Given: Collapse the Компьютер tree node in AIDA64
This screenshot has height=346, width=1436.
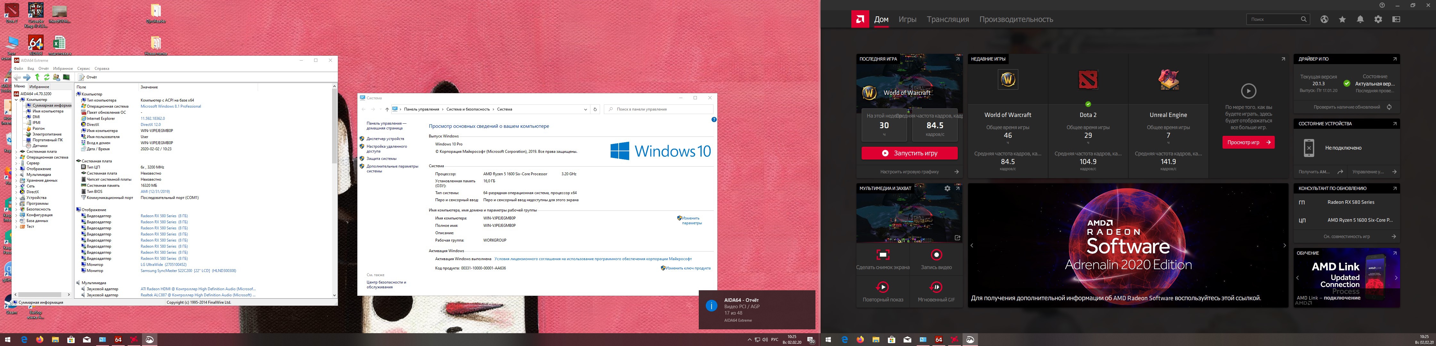Looking at the screenshot, I should pyautogui.click(x=16, y=100).
